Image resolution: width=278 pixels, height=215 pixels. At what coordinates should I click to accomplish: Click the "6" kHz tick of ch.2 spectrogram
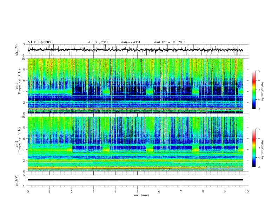[25, 138]
